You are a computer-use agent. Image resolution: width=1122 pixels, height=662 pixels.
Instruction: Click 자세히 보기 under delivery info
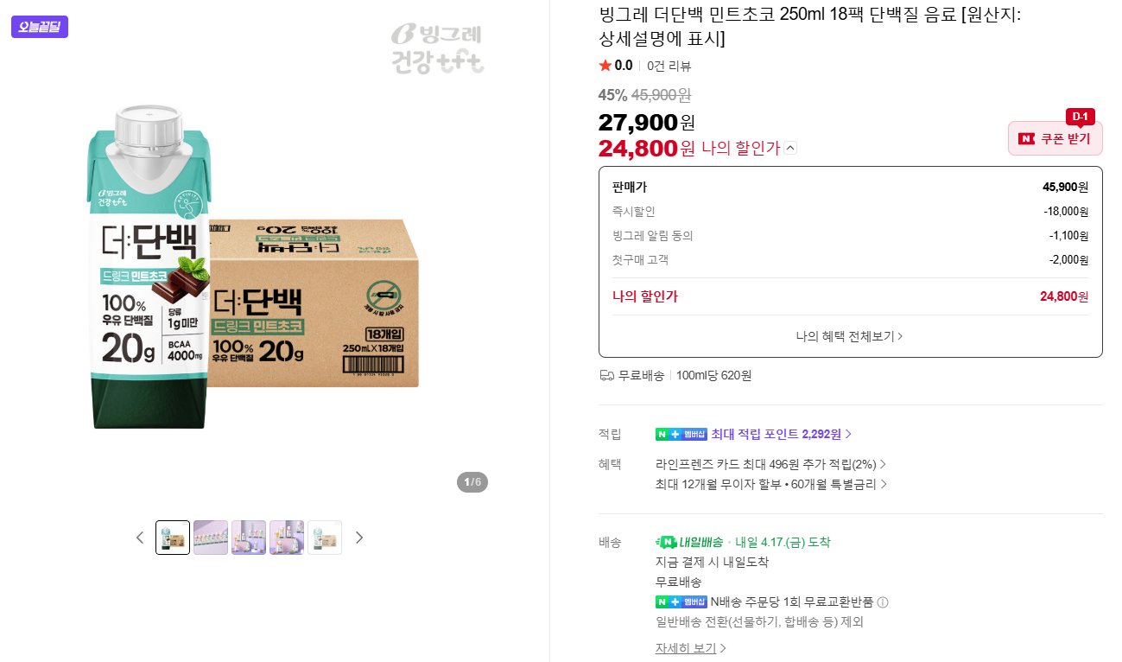click(x=690, y=648)
